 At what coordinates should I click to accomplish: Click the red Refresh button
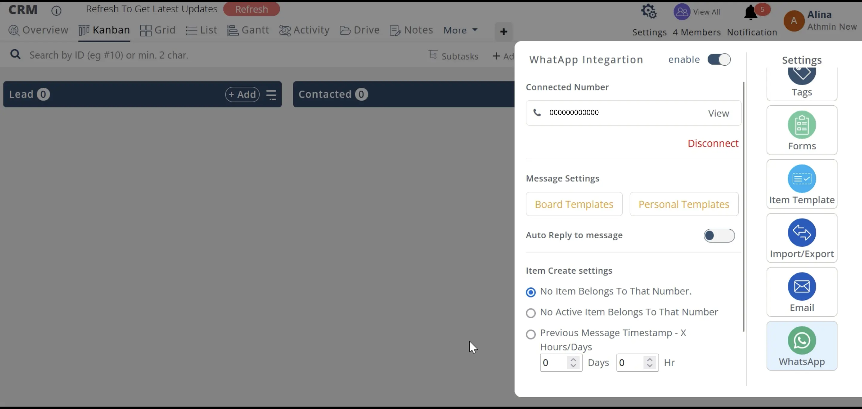coord(252,9)
